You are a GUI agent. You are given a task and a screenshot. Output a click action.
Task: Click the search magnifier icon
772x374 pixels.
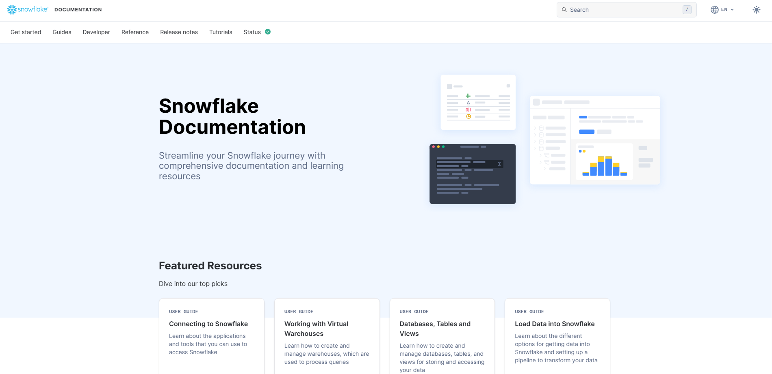coord(564,10)
